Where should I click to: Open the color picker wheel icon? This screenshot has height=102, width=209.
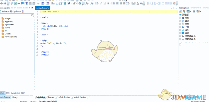tap(80, 3)
